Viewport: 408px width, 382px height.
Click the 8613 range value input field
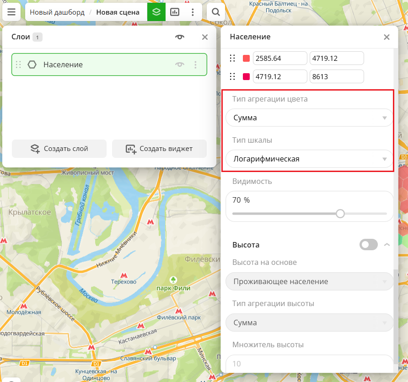(x=337, y=77)
